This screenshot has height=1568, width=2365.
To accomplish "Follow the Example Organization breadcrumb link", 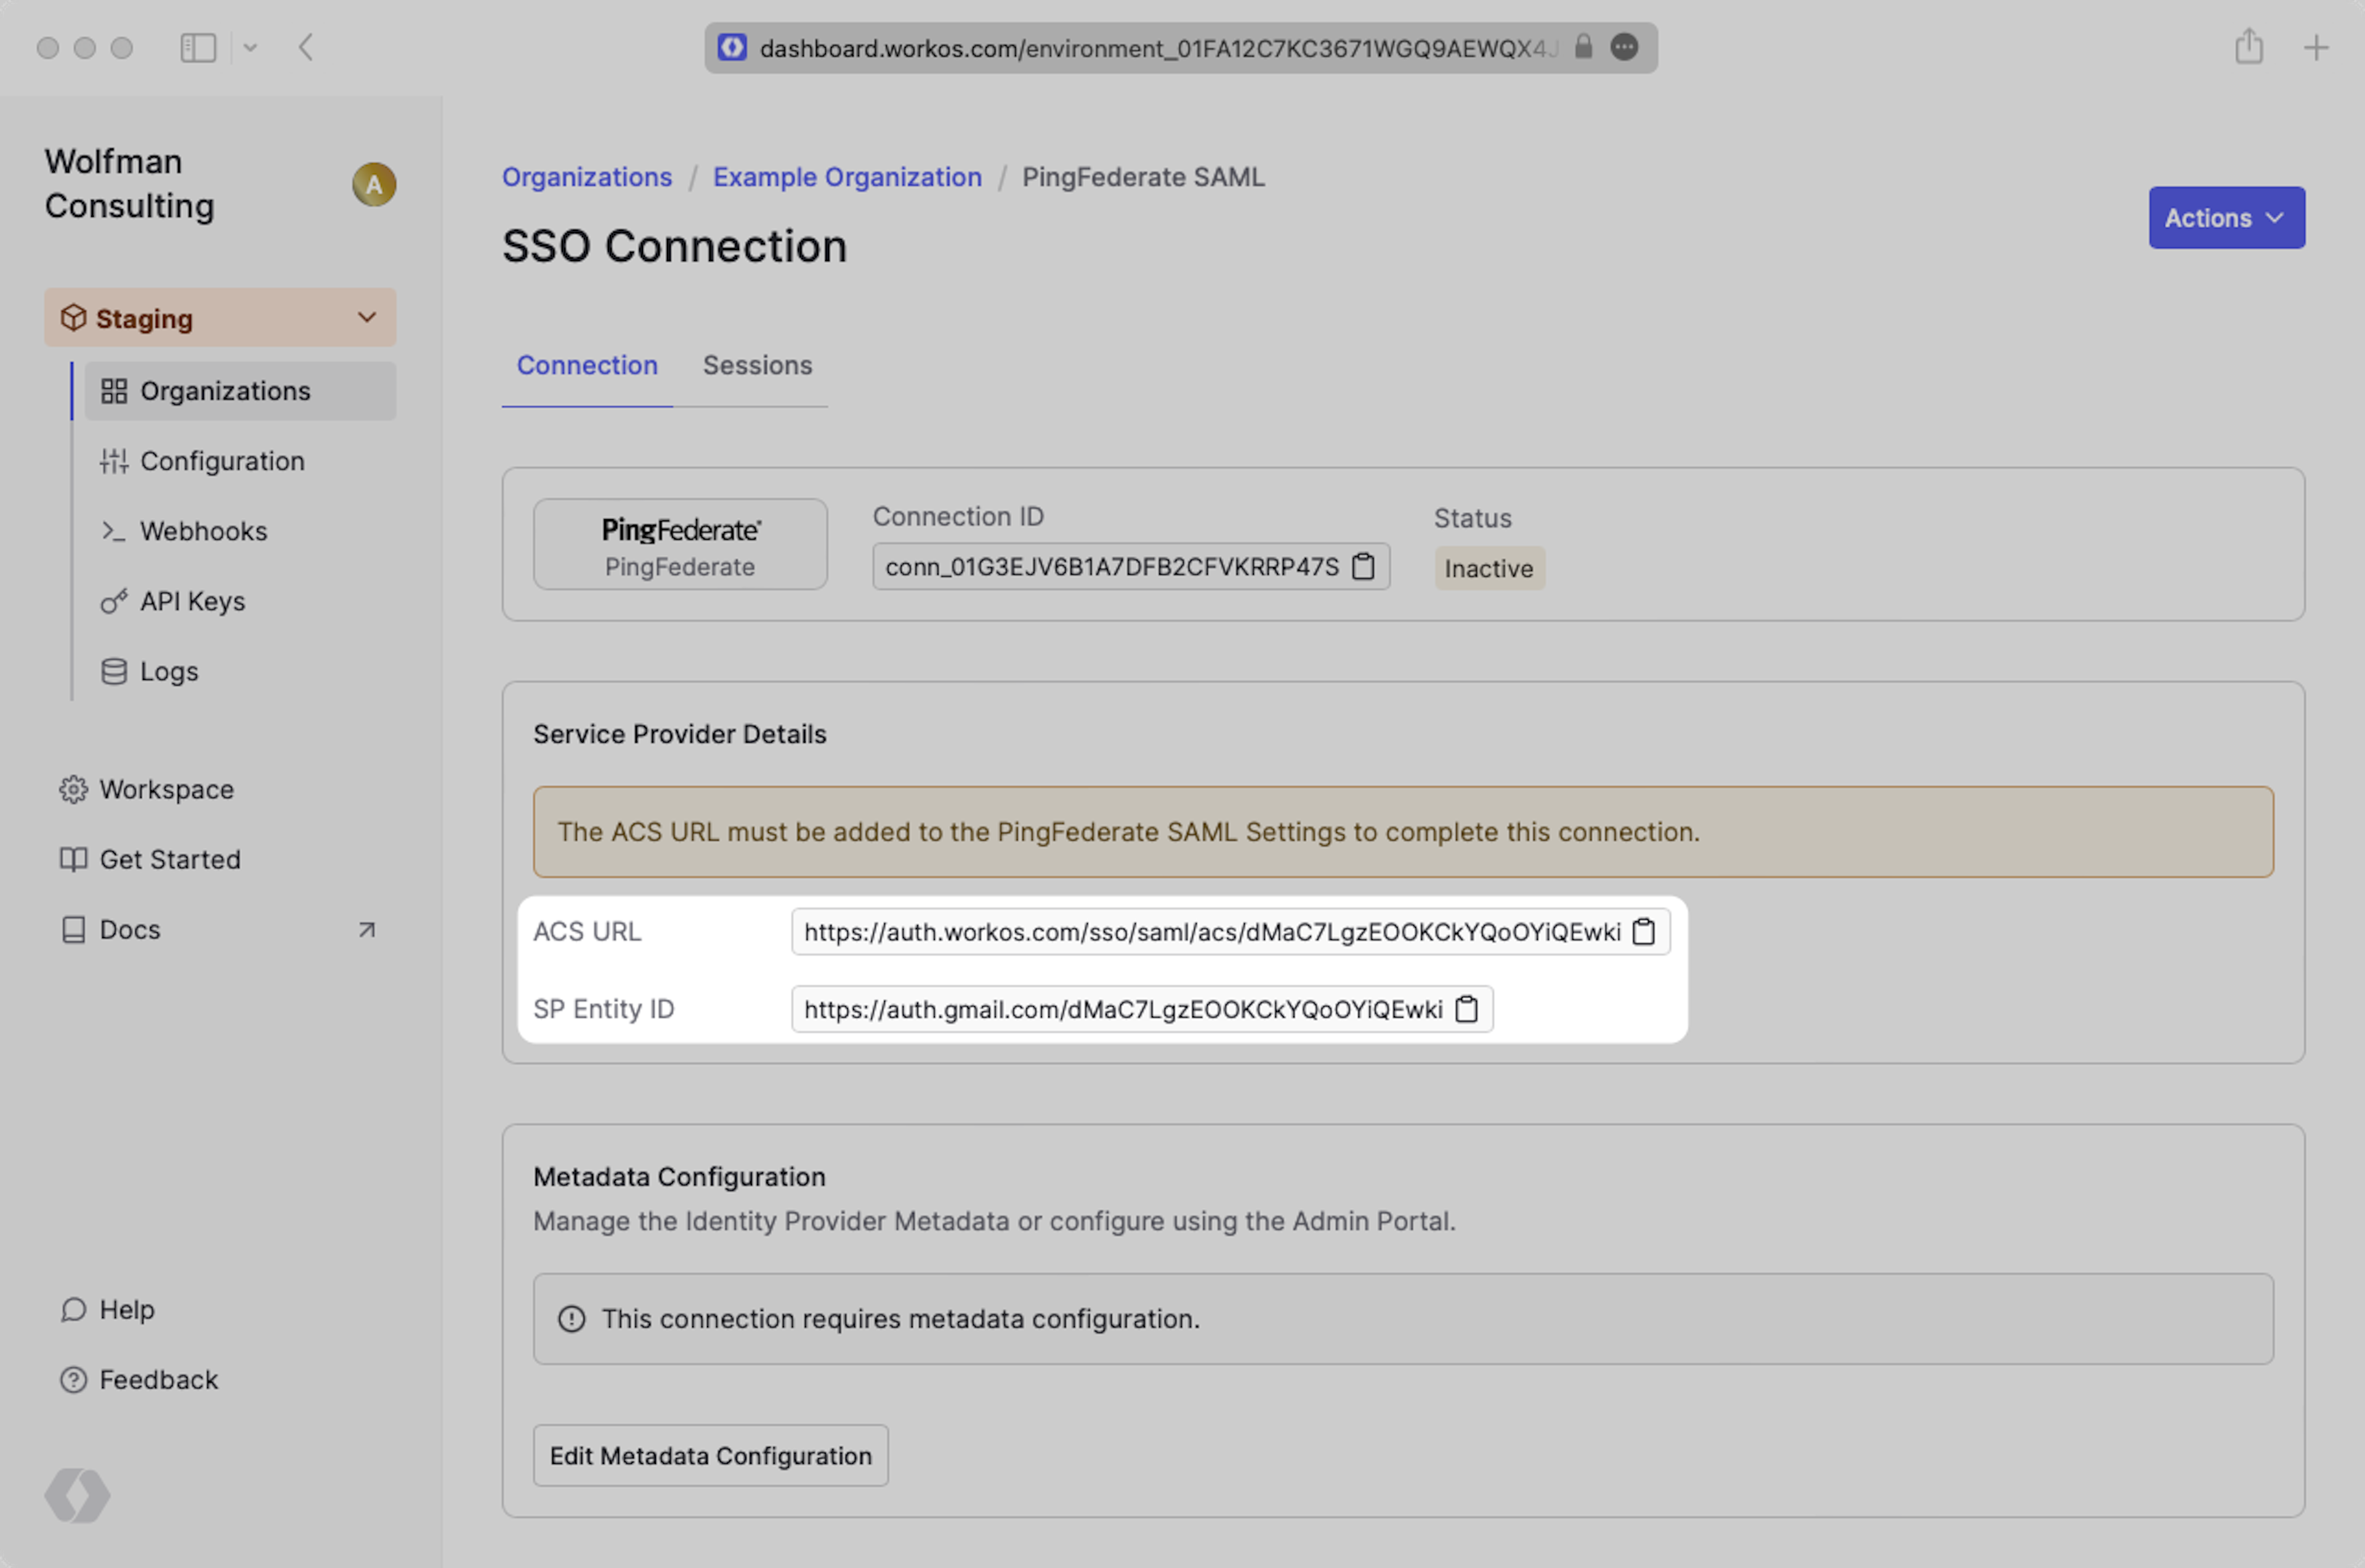I will pos(847,177).
